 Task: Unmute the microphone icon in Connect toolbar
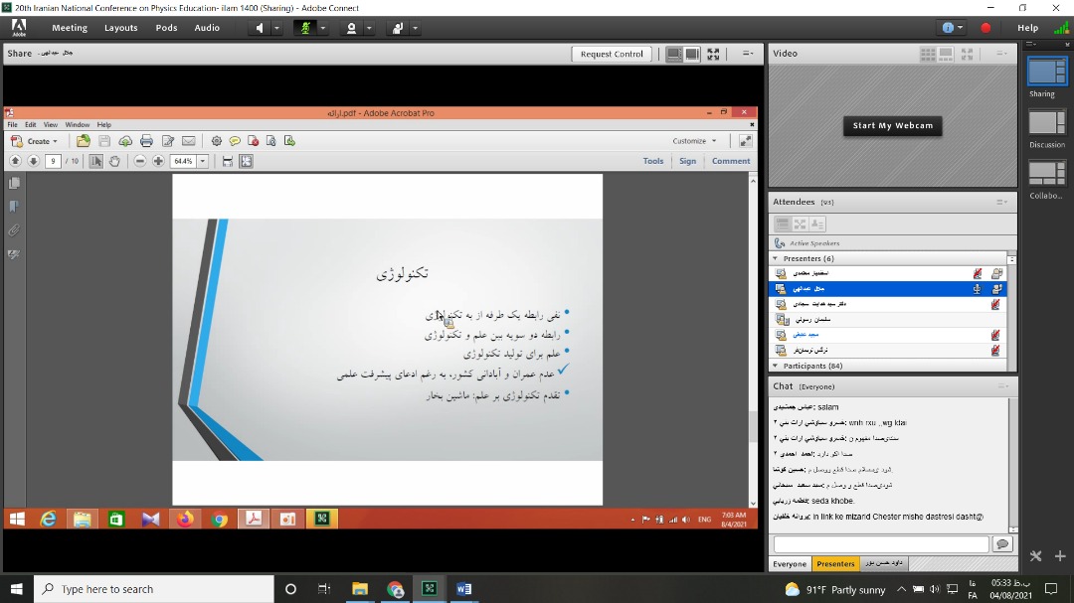305,29
